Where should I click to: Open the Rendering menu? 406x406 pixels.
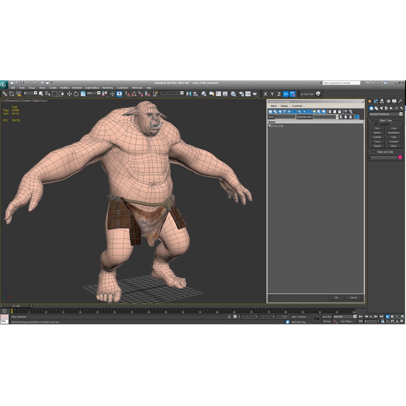point(108,88)
